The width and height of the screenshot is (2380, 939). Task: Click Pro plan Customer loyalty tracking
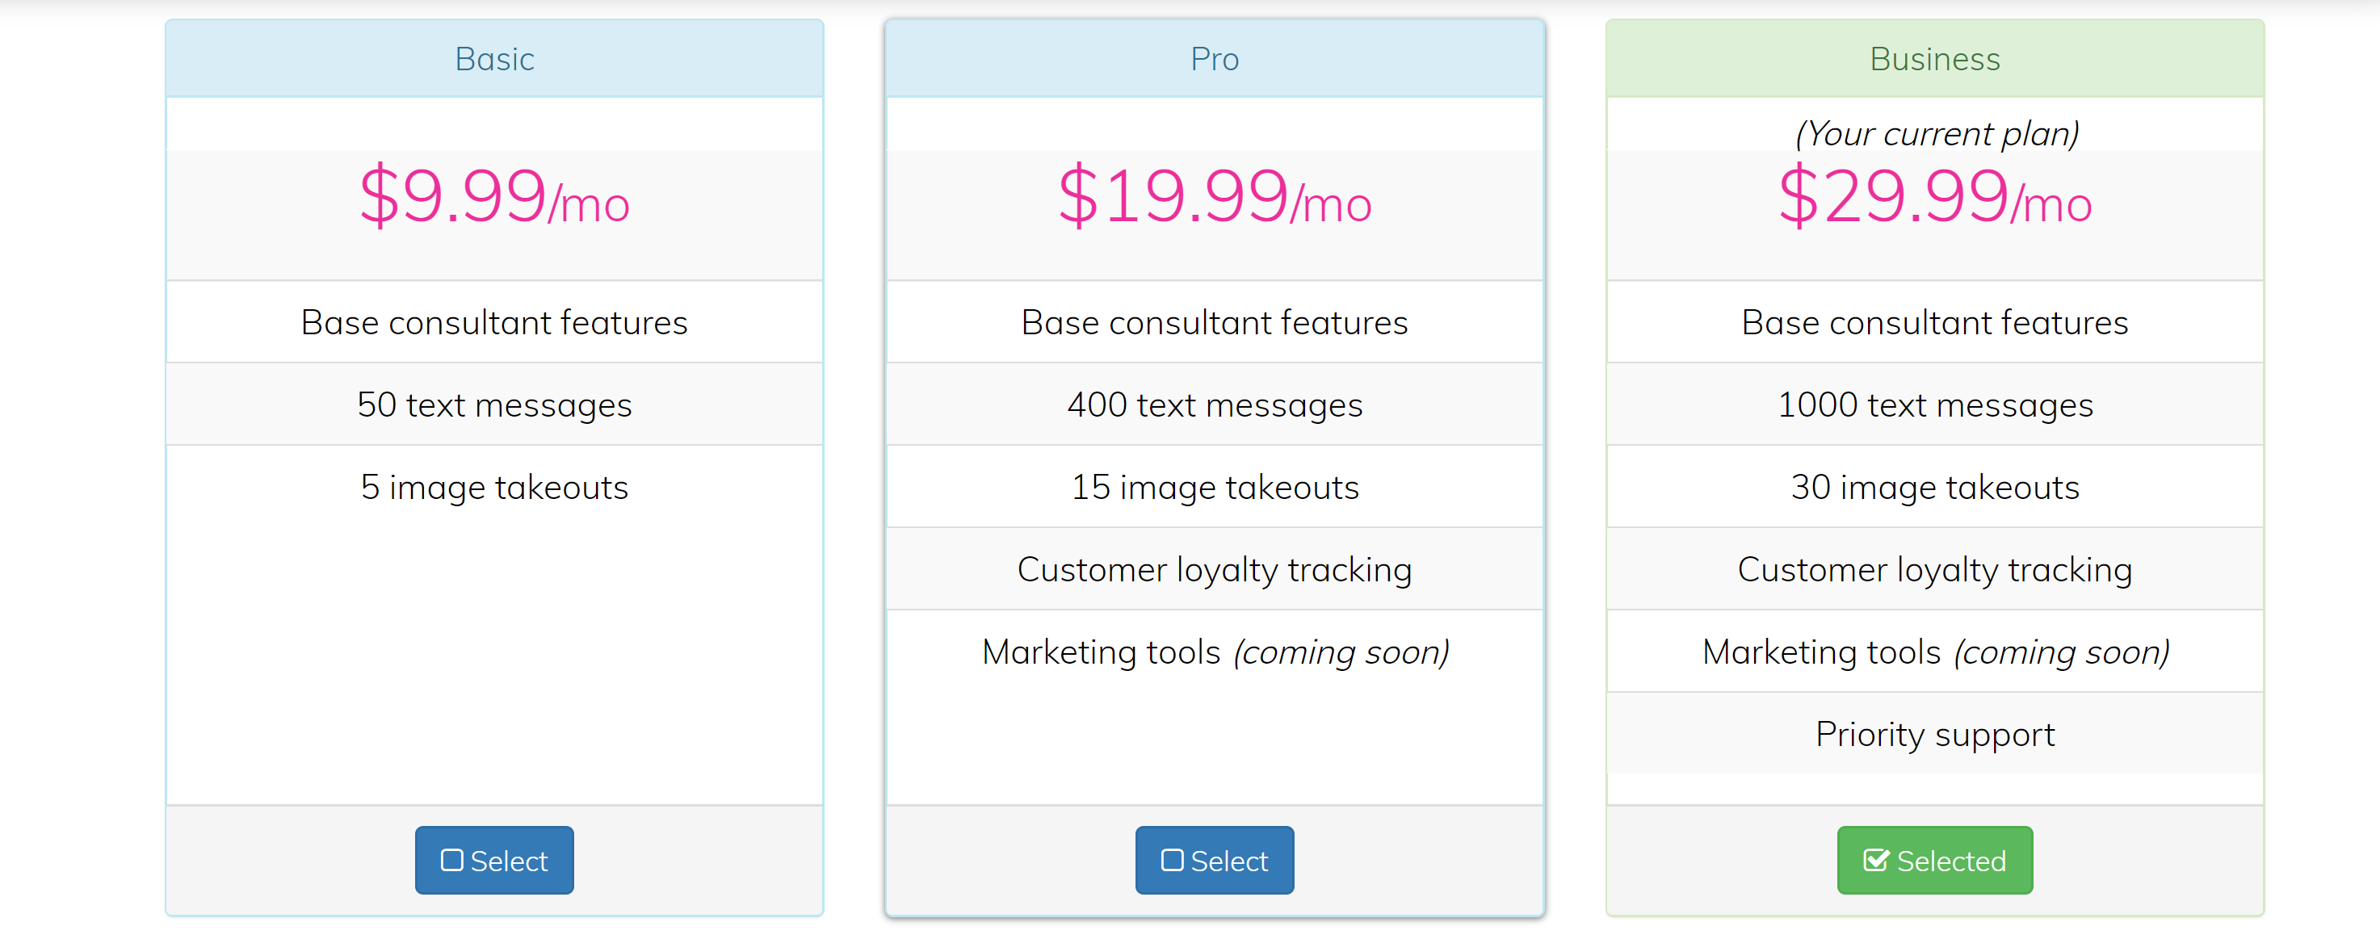click(x=1213, y=568)
